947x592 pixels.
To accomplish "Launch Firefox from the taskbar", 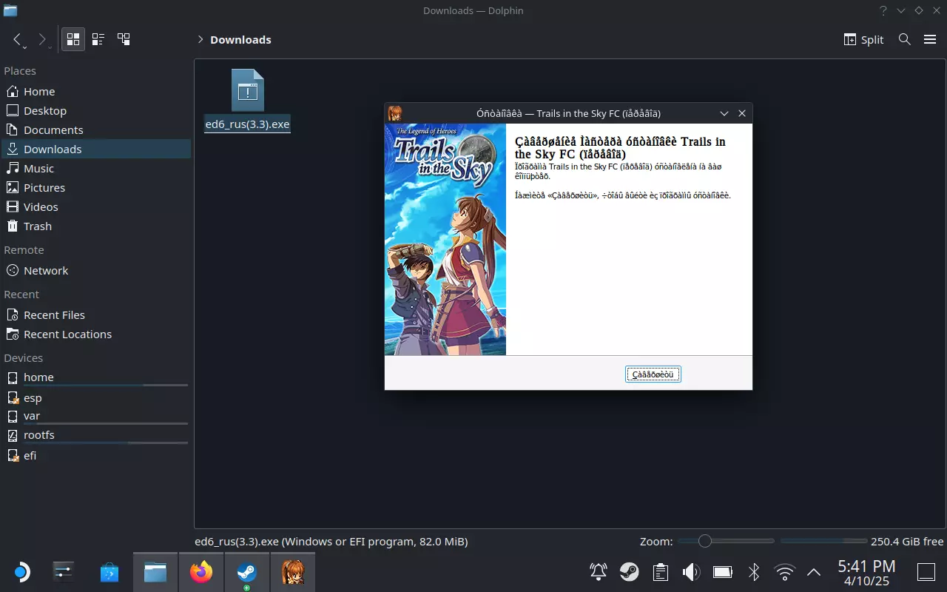I will [200, 572].
